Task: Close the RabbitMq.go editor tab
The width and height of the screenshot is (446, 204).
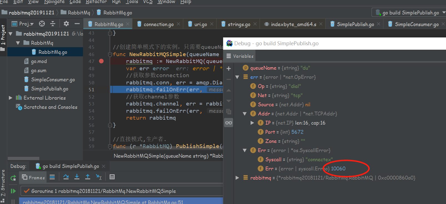Action: (128, 24)
